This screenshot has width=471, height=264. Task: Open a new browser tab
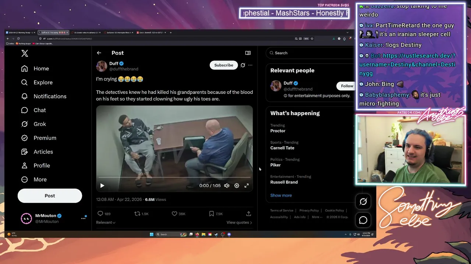click(x=171, y=33)
